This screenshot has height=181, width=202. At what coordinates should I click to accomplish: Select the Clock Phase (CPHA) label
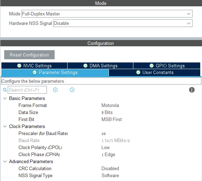click(39, 154)
